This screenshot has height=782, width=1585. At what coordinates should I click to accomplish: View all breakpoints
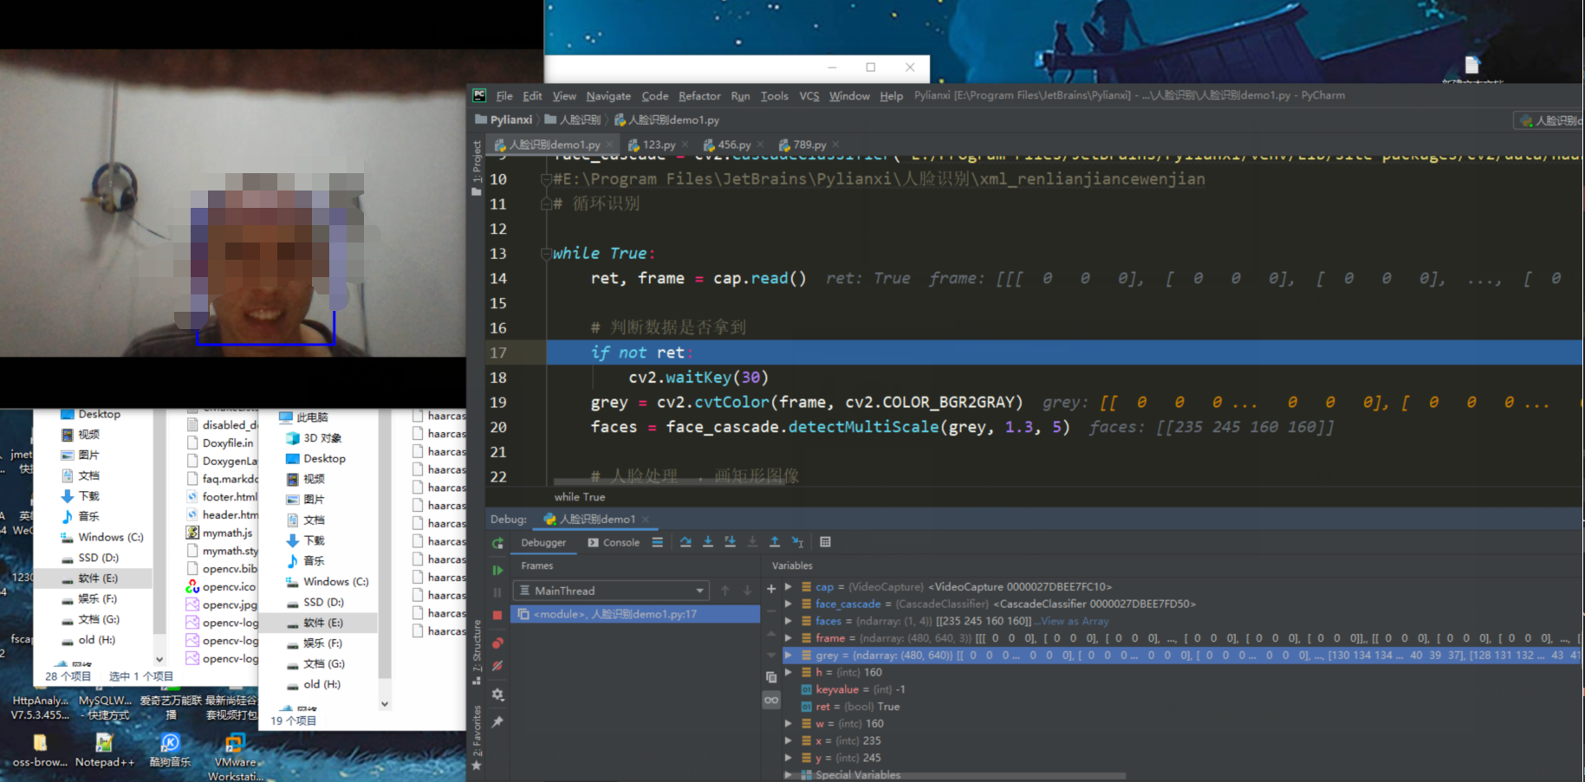coord(497,643)
